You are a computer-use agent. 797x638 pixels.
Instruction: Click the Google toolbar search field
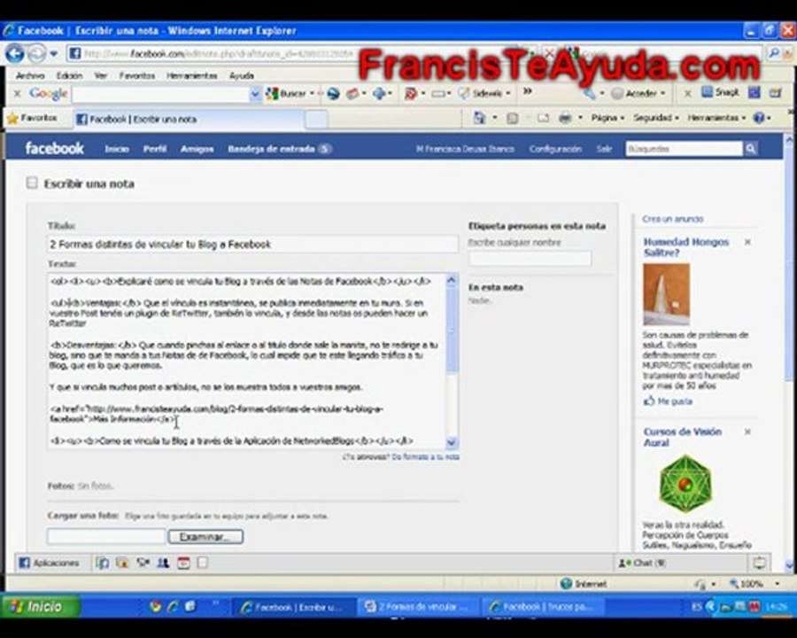(160, 94)
